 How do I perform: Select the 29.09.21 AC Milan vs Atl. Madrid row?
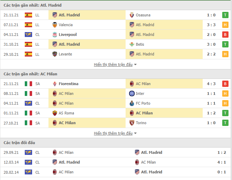[x=115, y=152]
